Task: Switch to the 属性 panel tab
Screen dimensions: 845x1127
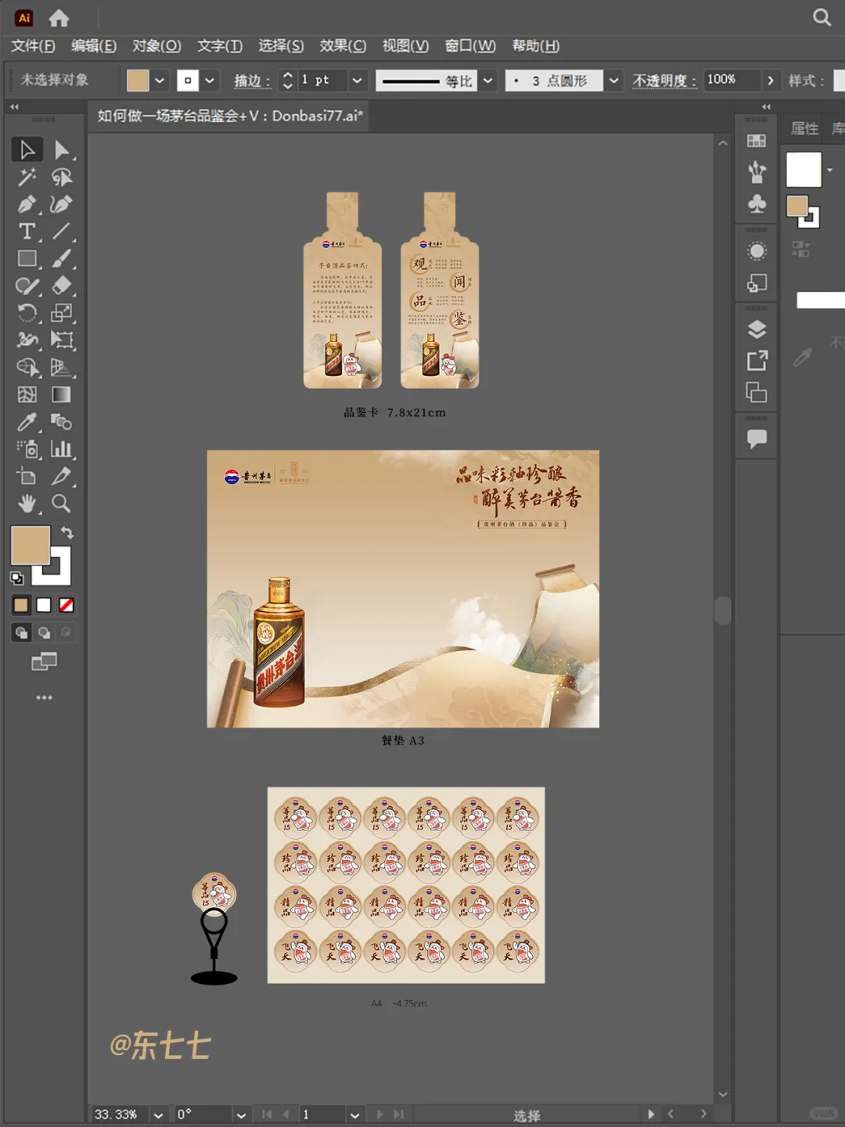Action: click(x=804, y=128)
